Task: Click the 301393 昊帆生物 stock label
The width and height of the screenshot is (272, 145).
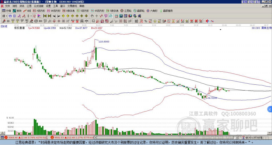Action: 262,28
